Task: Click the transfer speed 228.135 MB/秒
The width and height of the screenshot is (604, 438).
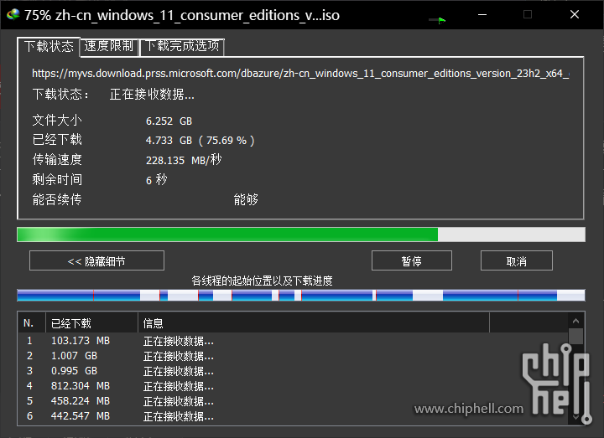Action: (184, 160)
